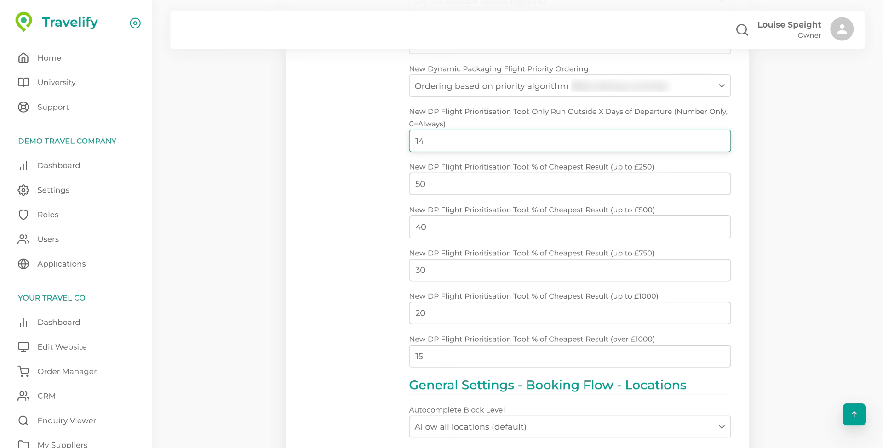883x448 pixels.
Task: Click the Roles shield icon
Action: (23, 215)
